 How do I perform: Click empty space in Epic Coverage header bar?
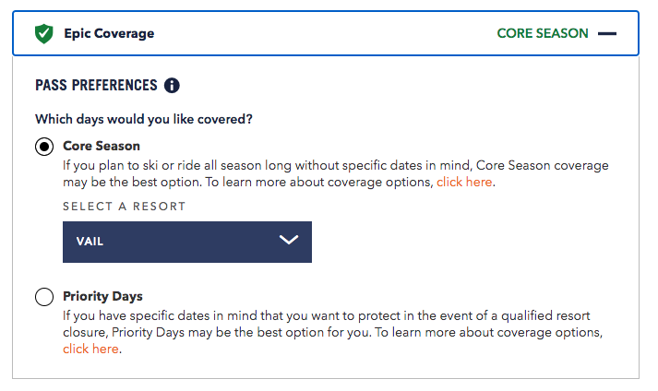323,34
